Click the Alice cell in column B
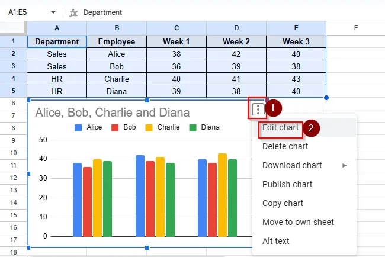The height and width of the screenshot is (257, 385). [117, 54]
